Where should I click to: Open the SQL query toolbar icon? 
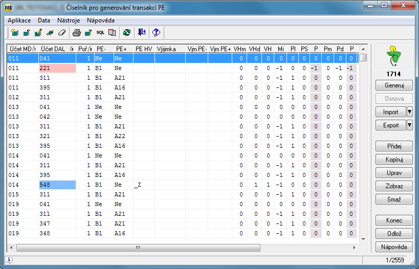pos(100,33)
